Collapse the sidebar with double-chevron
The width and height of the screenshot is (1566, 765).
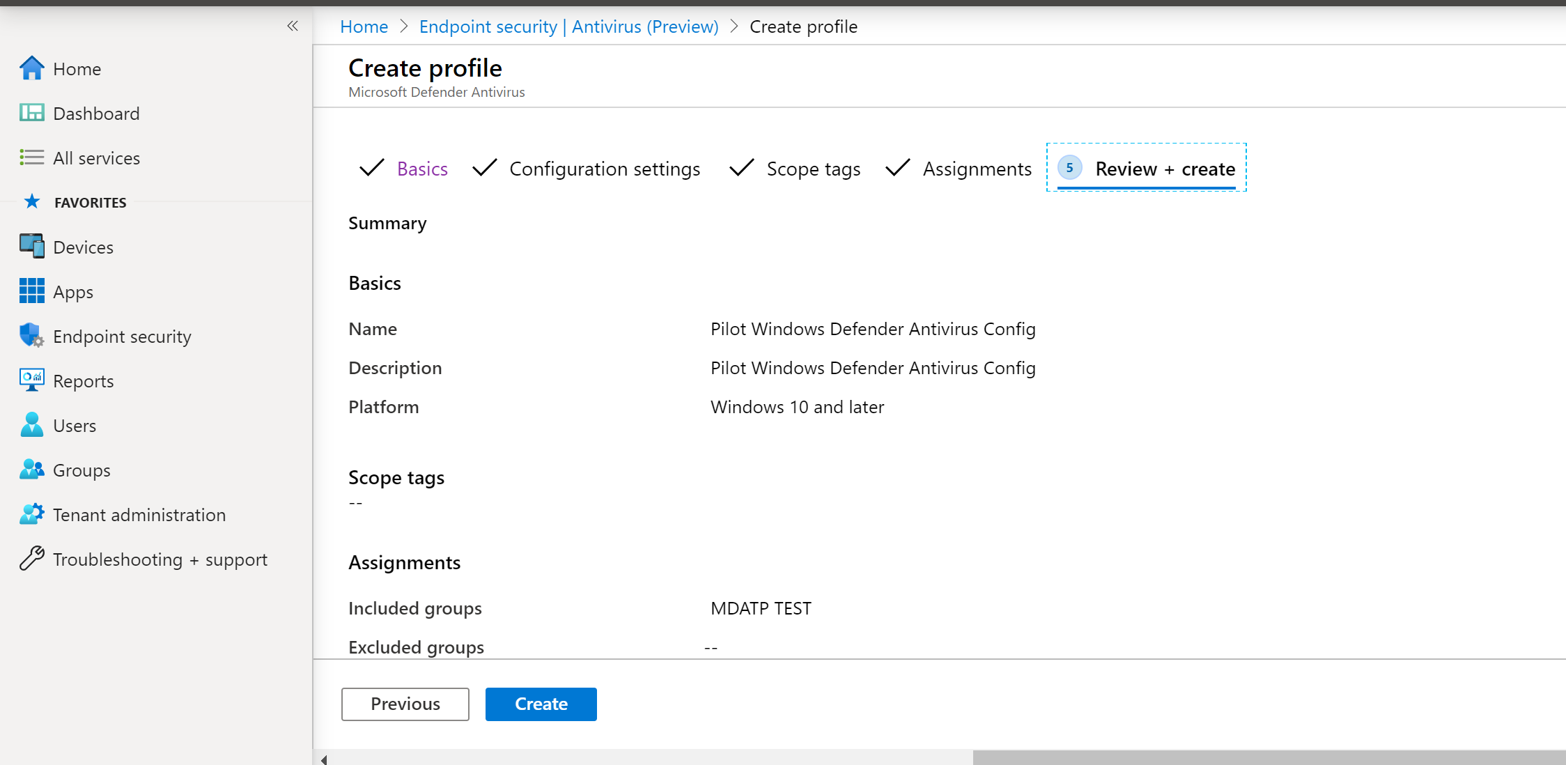point(293,26)
